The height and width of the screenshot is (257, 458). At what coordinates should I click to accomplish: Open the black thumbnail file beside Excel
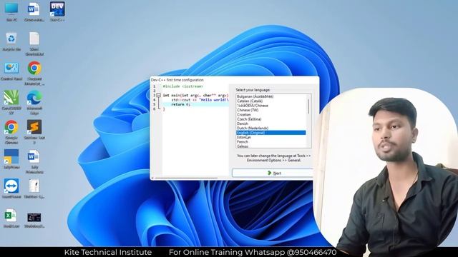[34, 220]
